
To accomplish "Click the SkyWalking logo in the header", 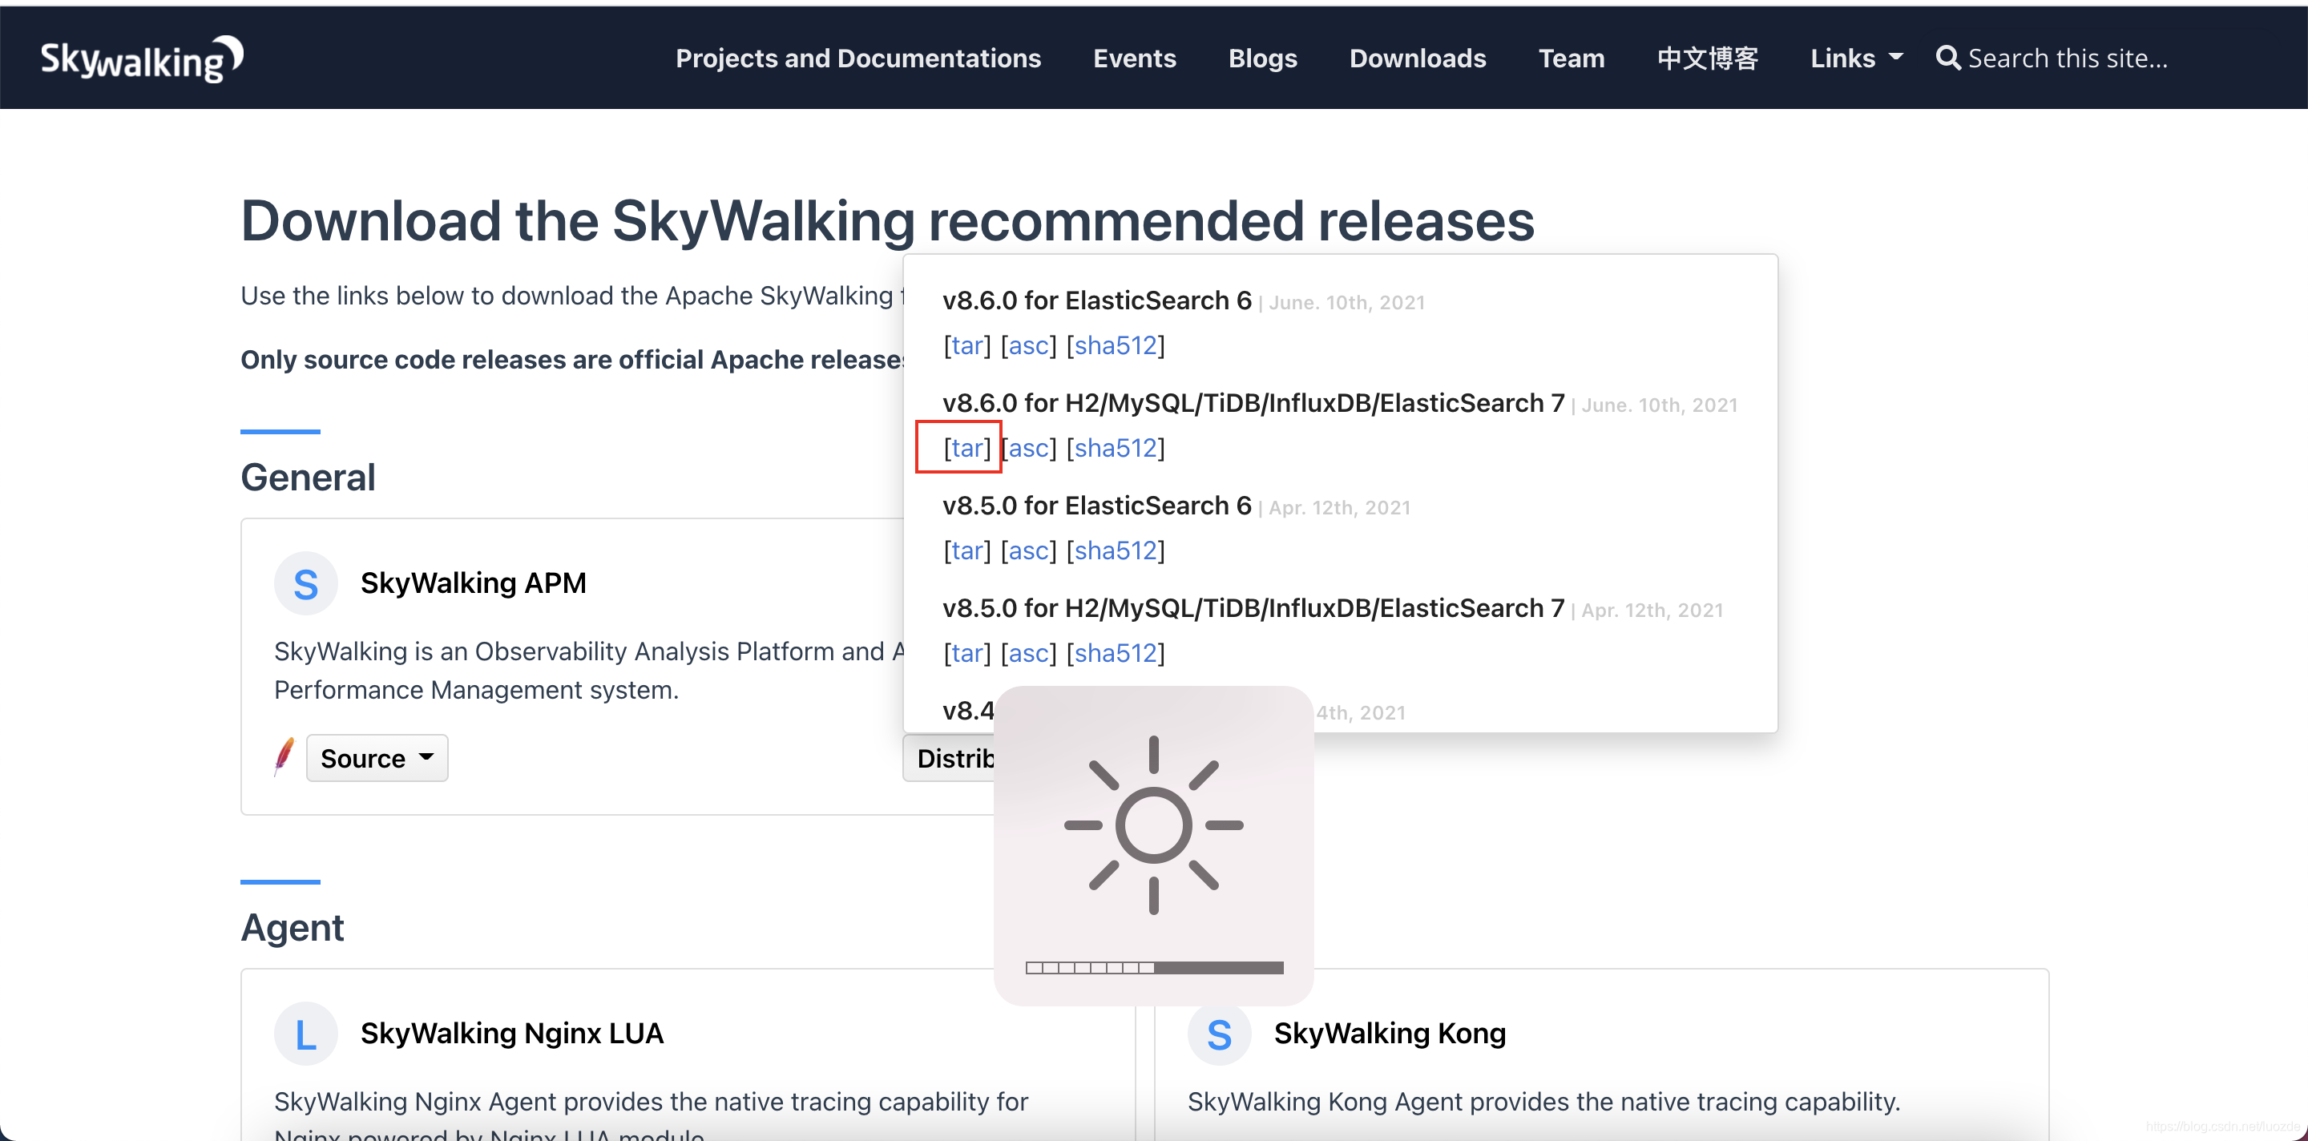I will 142,59.
